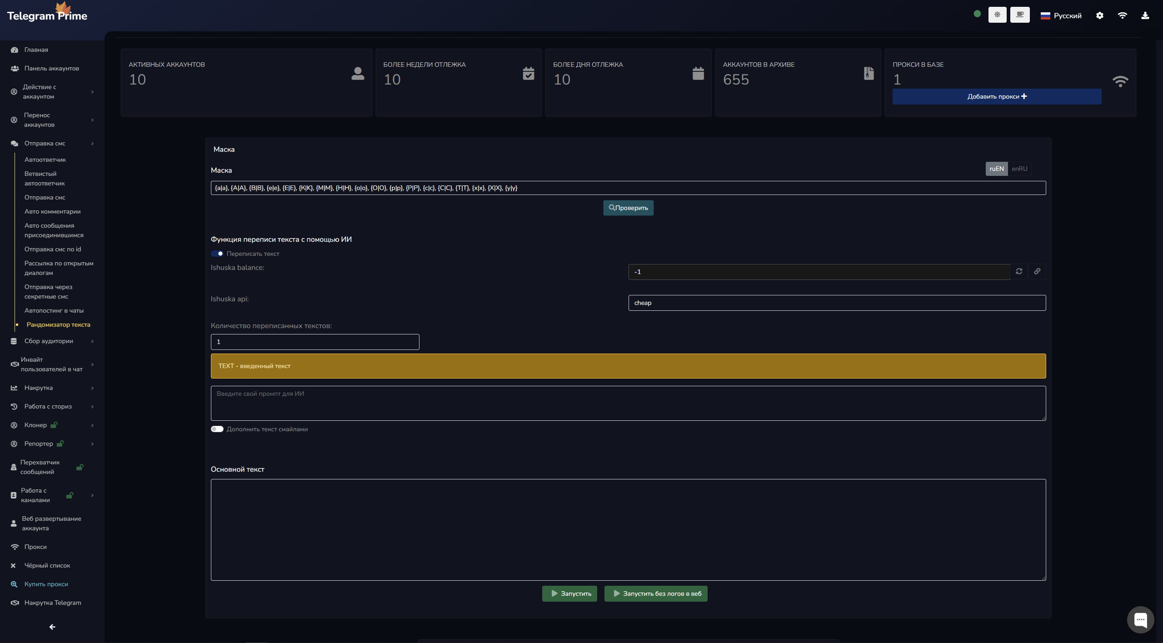Image resolution: width=1163 pixels, height=643 pixels.
Task: Open Рандомизатор текста item
Action: pos(58,324)
